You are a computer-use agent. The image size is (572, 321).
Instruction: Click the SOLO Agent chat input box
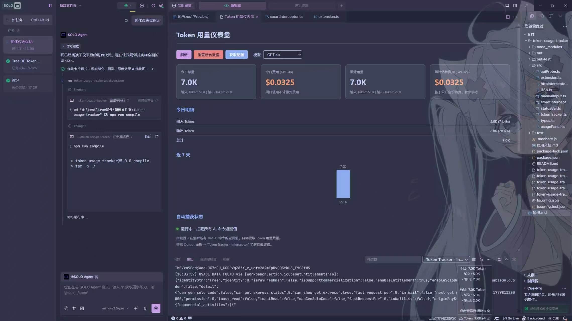[112, 290]
